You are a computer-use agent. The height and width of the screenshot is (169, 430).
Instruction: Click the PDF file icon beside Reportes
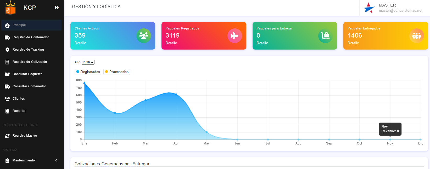pos(7,111)
